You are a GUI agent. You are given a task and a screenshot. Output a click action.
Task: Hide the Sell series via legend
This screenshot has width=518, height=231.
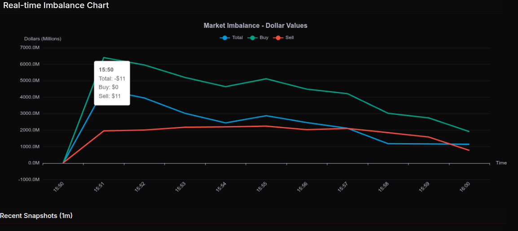pyautogui.click(x=289, y=38)
